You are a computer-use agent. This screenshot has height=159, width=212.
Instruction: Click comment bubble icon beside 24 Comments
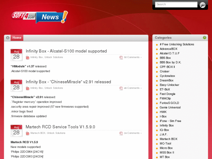pos(121,133)
